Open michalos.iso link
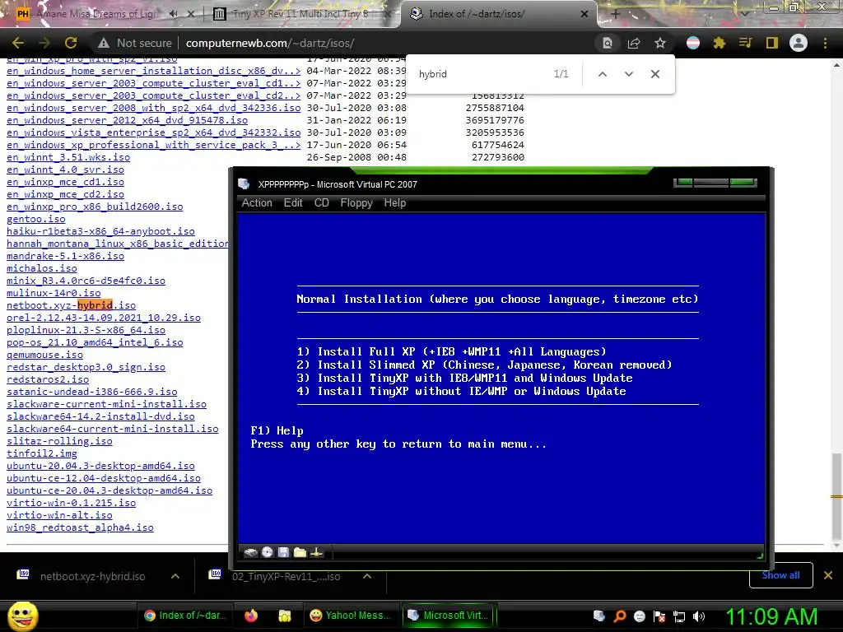This screenshot has width=843, height=632. [x=42, y=268]
